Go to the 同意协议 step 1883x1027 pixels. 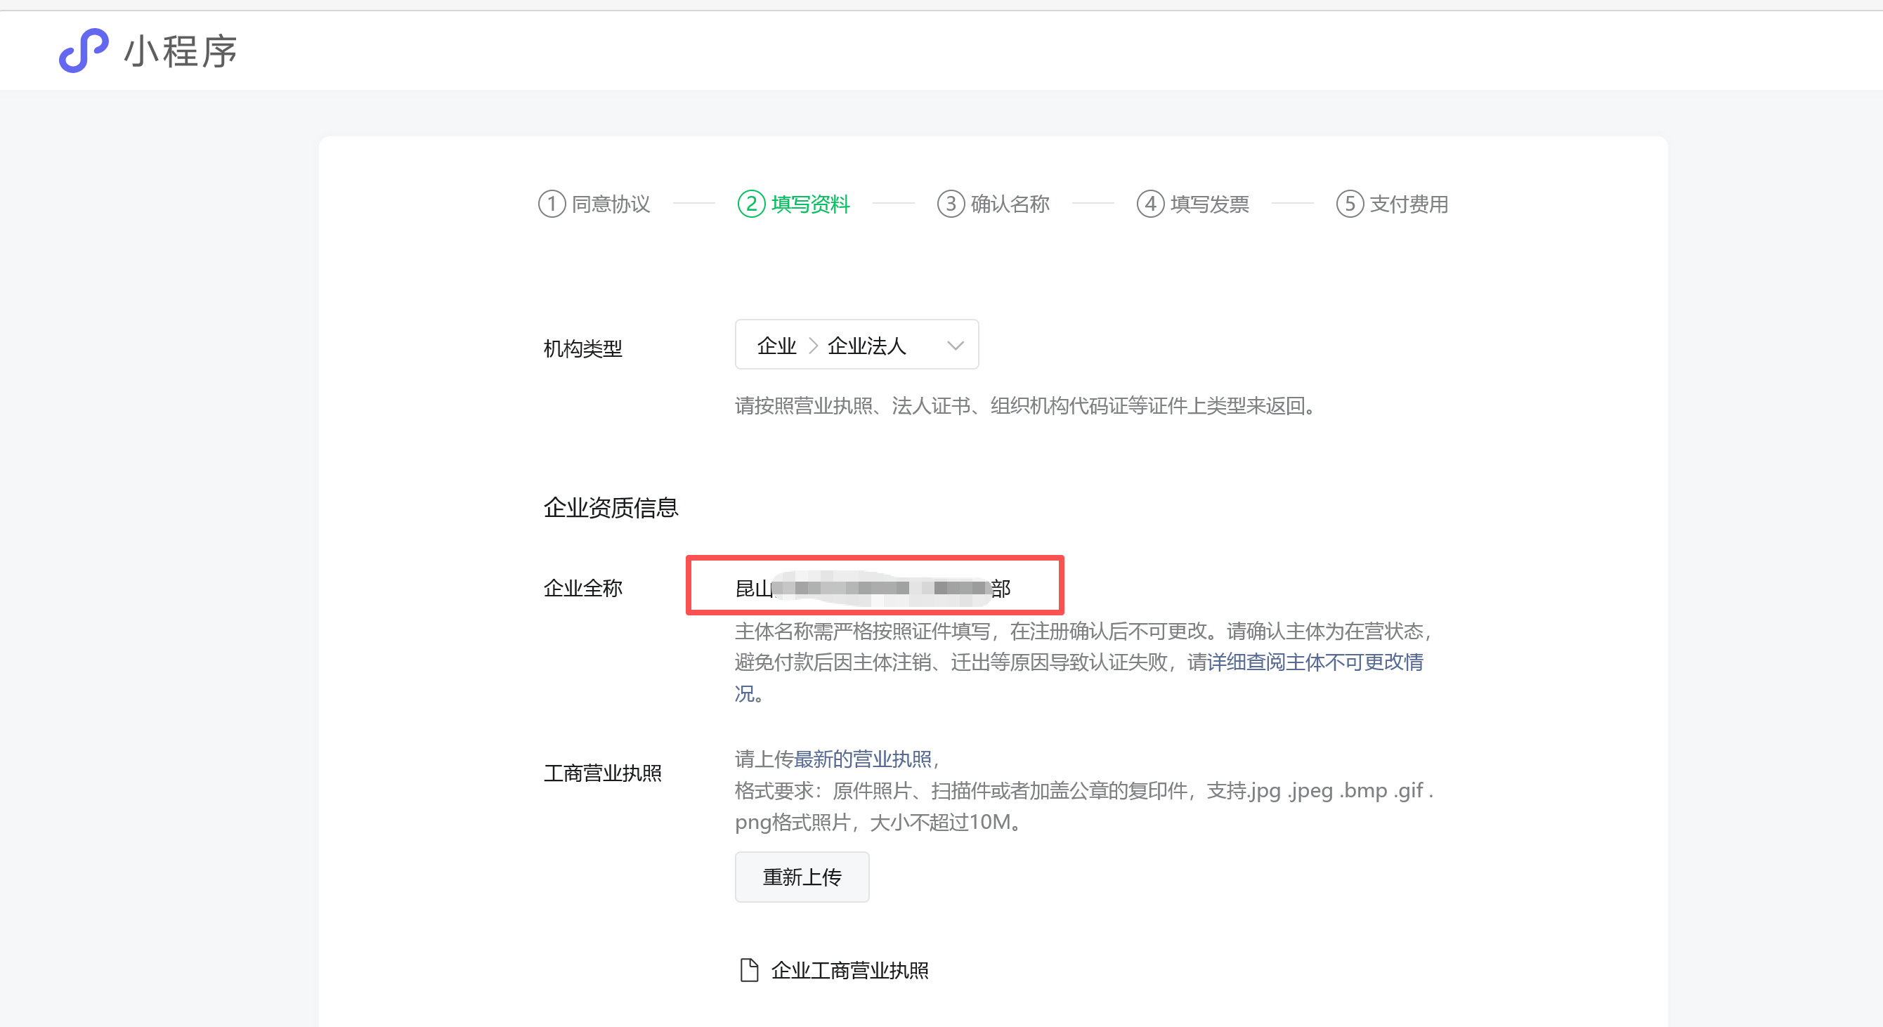(611, 204)
